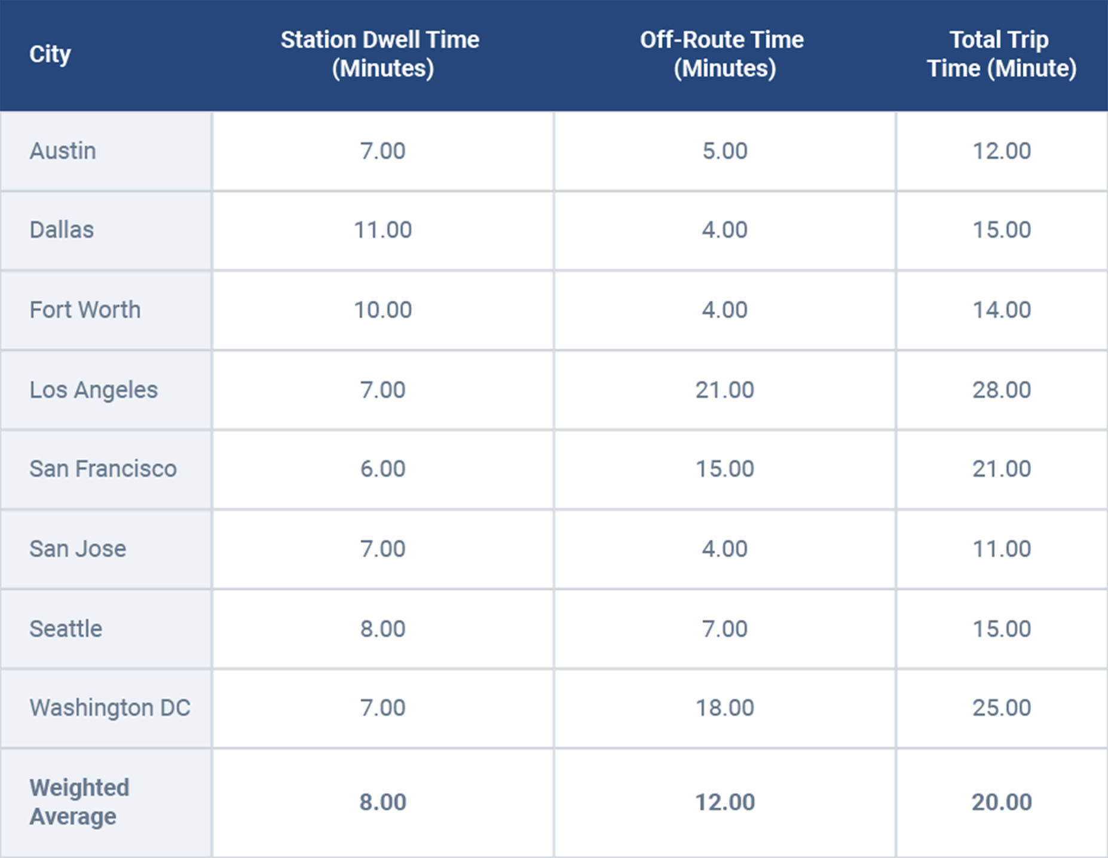Click the Weighted Average row label
Viewport: 1108px width, 858px height.
79,802
